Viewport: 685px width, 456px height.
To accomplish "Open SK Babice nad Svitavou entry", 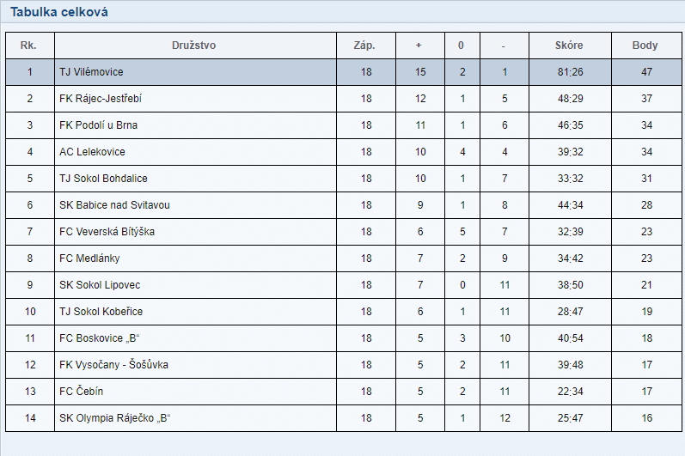I will tap(114, 205).
